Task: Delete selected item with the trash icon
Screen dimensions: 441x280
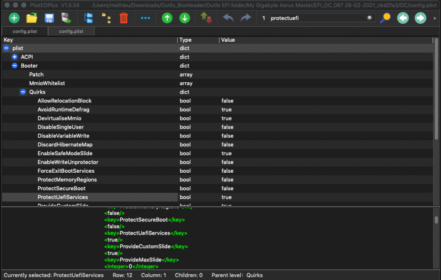Action: tap(124, 18)
